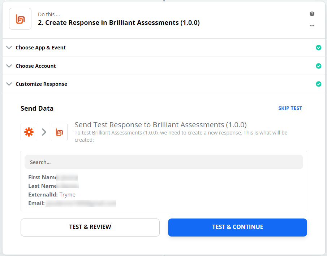Click the Brilliant Assessments logo in step header

click(x=20, y=19)
